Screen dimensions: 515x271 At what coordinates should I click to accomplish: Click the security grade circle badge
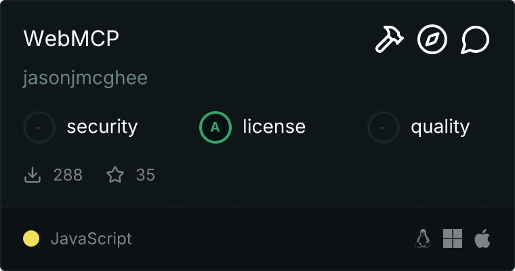39,127
